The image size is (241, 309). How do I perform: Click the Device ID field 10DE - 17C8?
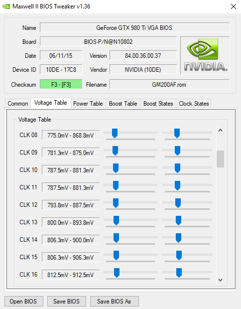tap(61, 70)
